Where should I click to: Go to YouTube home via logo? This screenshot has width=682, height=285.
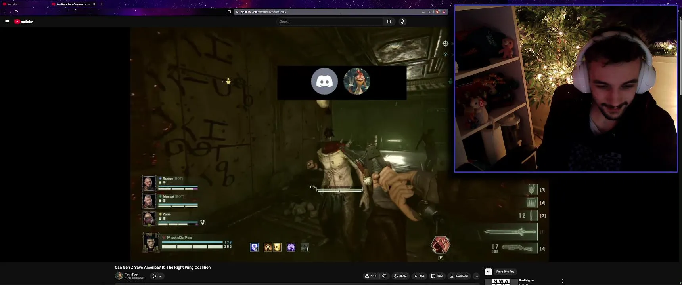pyautogui.click(x=23, y=22)
